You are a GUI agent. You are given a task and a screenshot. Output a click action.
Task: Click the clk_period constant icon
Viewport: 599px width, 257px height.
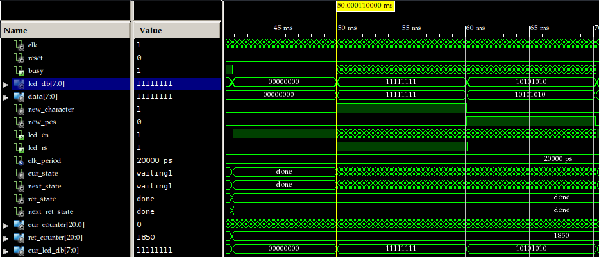click(19, 160)
